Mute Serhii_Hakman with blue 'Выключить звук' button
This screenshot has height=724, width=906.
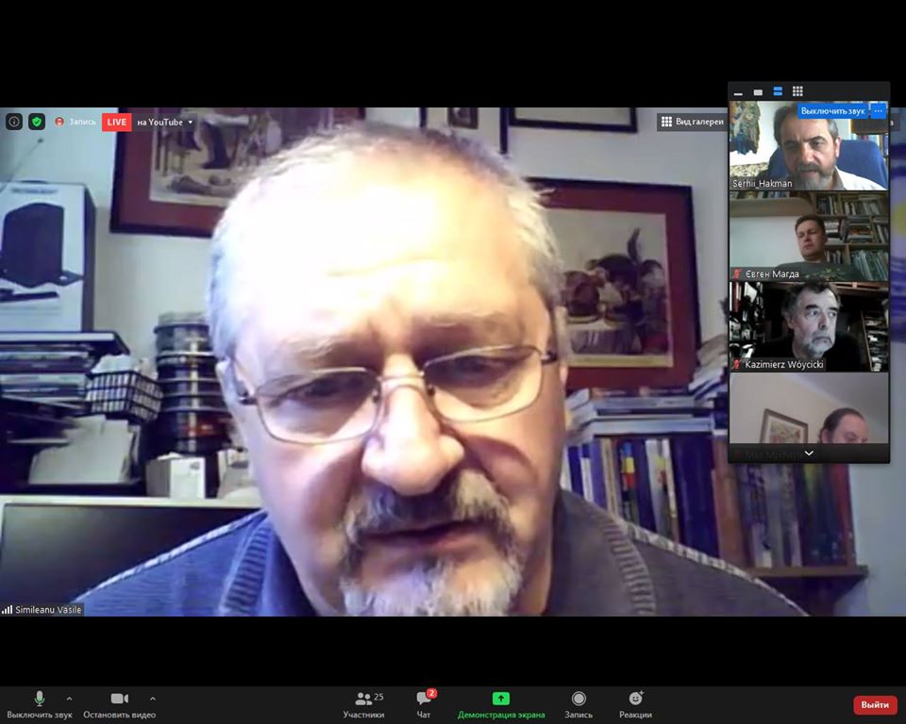[832, 111]
